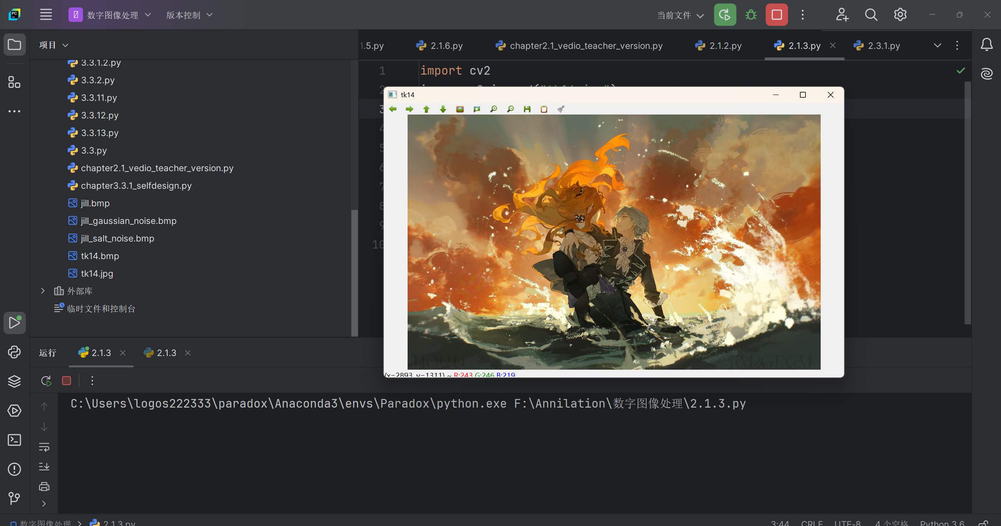Rerun 2.1.3 using the run panel rerun button

point(46,381)
